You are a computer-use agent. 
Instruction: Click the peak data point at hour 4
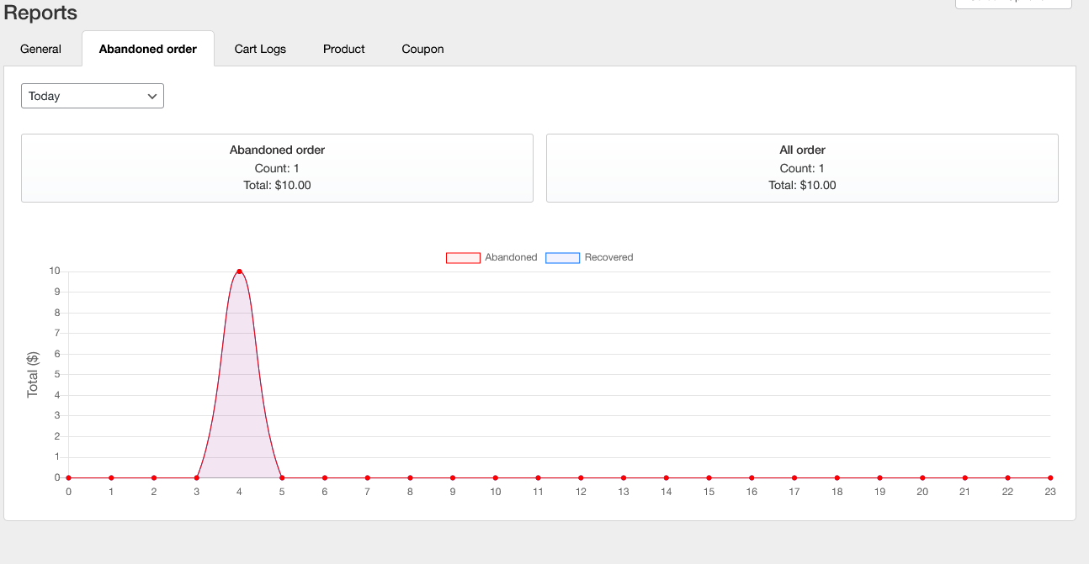click(239, 271)
